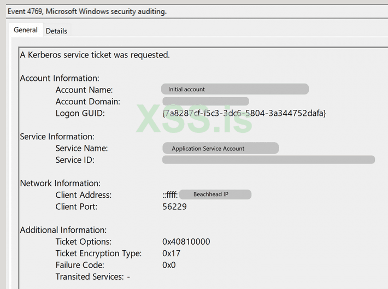Viewport: 388px width, 289px height.
Task: Select the Ticket Encryption Type value 0x17
Action: (171, 253)
